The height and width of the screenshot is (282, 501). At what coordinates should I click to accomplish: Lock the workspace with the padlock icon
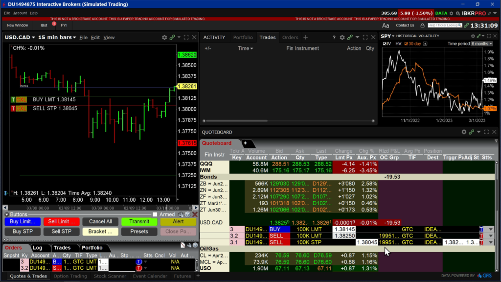coord(422,25)
